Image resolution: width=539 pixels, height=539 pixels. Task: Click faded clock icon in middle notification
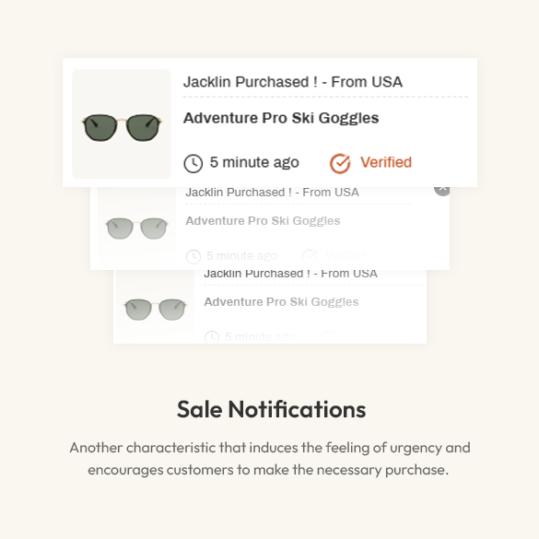click(193, 256)
